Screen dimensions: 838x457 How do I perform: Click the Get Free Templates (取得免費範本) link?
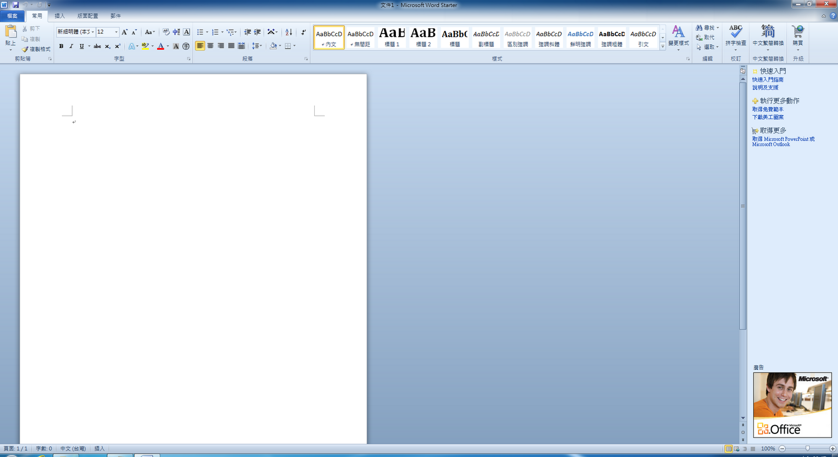[x=768, y=109]
